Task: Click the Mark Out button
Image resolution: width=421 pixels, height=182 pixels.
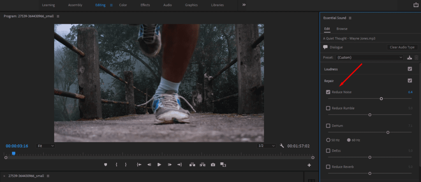Action: [x=126, y=165]
